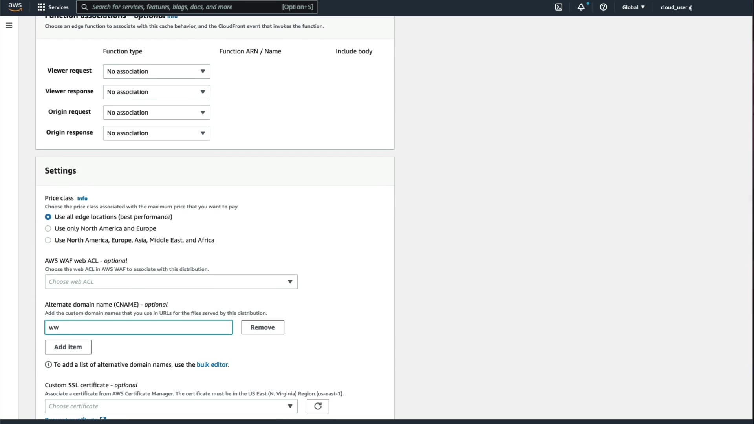This screenshot has width=754, height=424.
Task: Expand the hamburger side navigation menu
Action: tap(9, 26)
